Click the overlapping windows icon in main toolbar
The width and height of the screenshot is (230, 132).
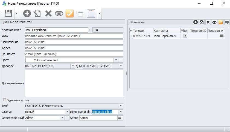pos(80,13)
